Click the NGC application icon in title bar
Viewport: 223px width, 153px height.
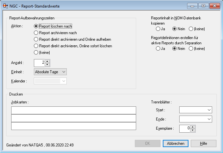point(6,6)
